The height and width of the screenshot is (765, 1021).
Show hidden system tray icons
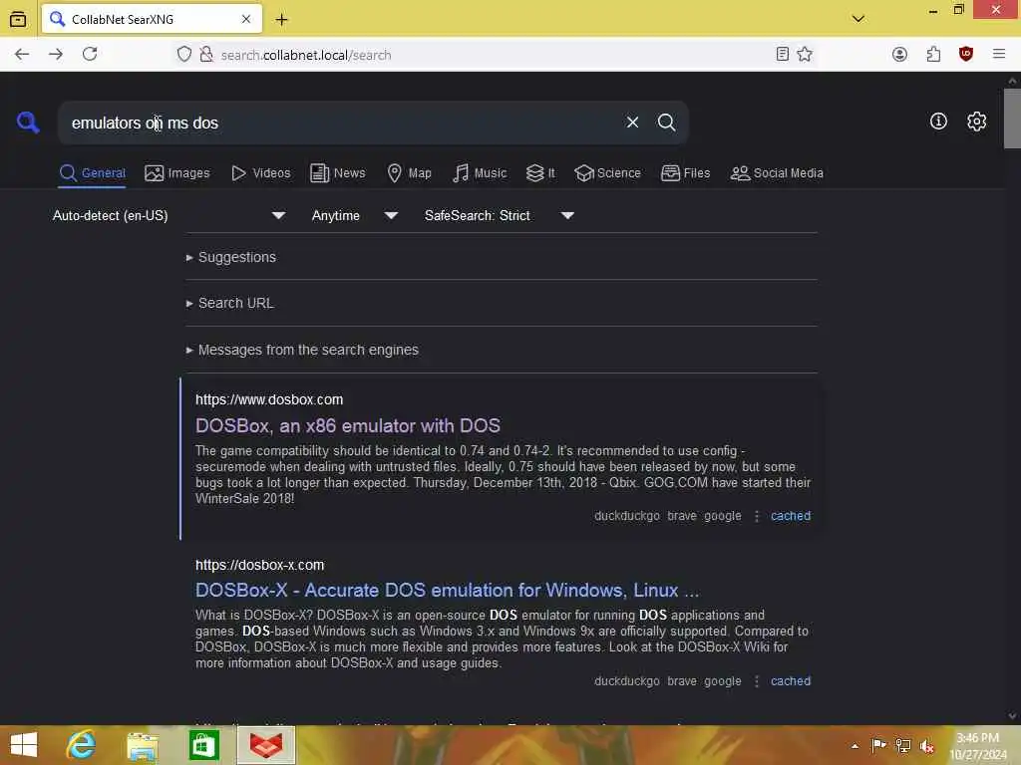(x=854, y=746)
